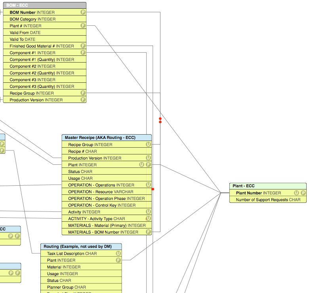Screen dimensions: 309x293
Task: Click foreign key badge on Component #1 INTEGER row
Action: click(x=83, y=53)
